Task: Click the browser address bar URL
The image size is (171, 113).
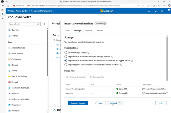Action: pos(73,6)
